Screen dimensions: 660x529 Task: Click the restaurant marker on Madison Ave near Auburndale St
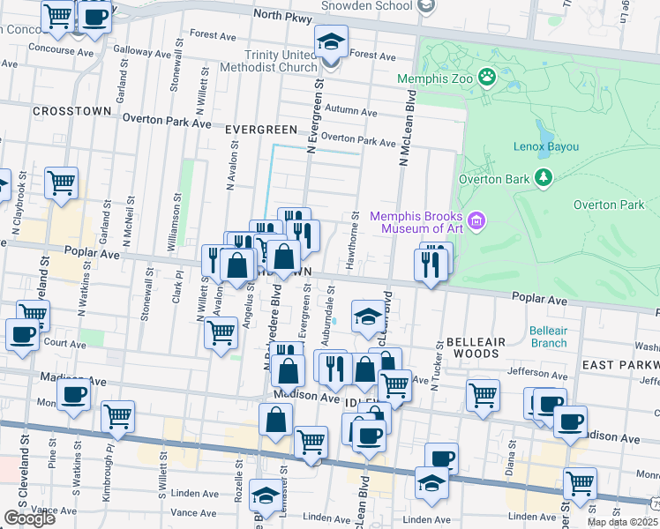pos(335,369)
